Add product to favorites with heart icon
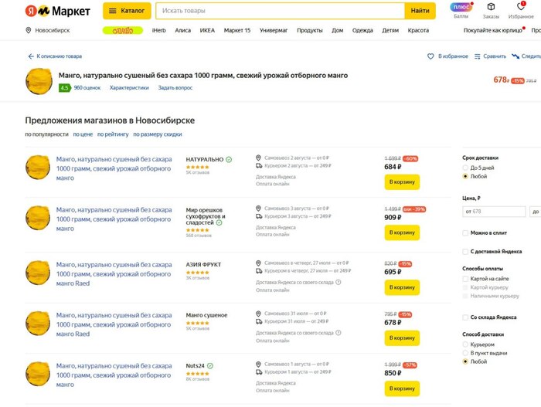The width and height of the screenshot is (541, 407). tap(431, 56)
